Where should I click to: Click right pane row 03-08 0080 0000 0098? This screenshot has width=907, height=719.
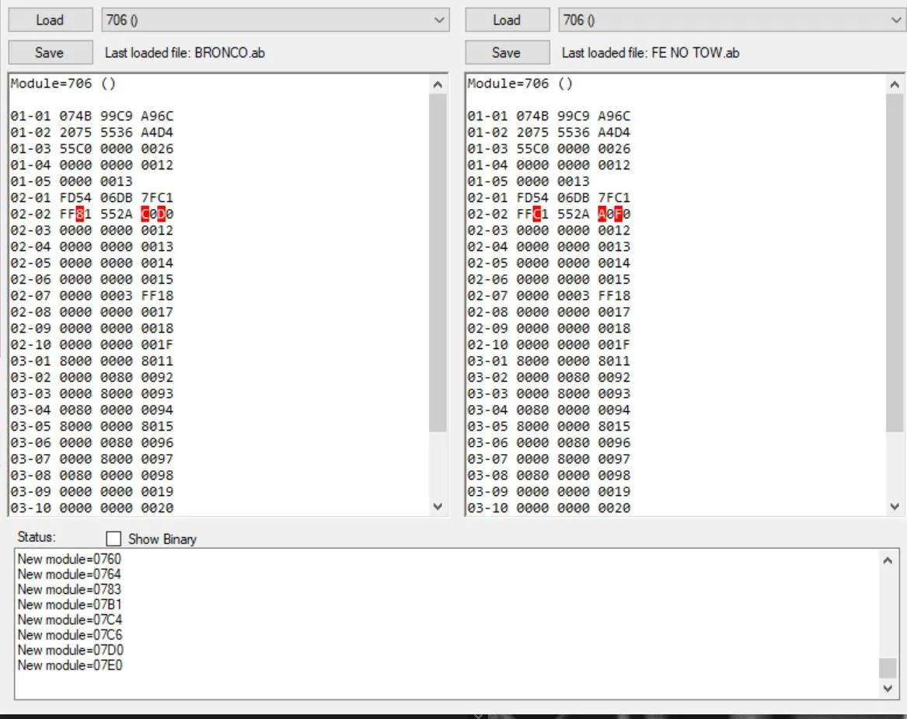(549, 476)
